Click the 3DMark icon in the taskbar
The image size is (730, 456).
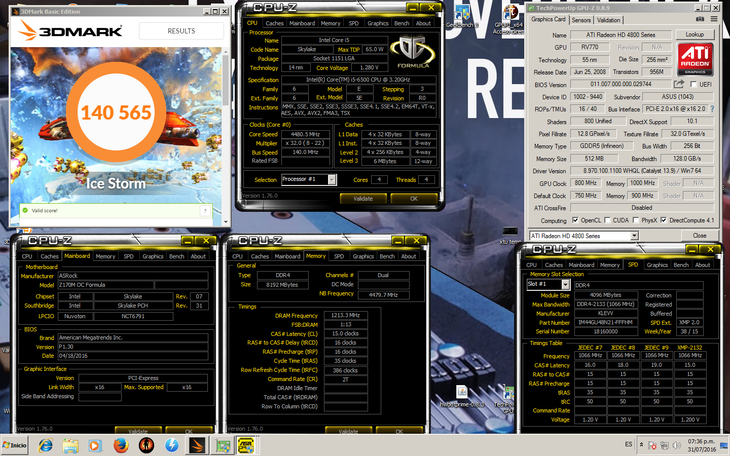pos(197,445)
